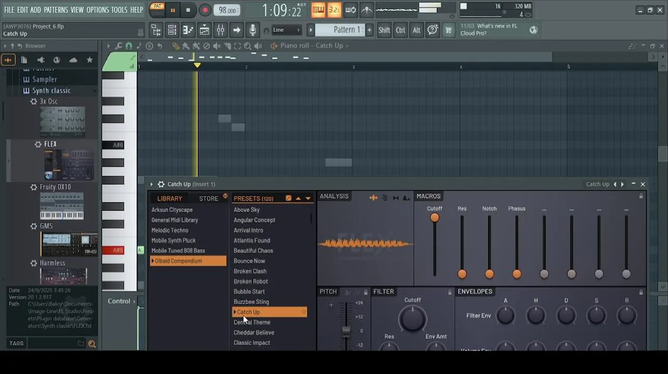Switch to FLEX STORE tab
Screen dimensions: 668x374
209,198
